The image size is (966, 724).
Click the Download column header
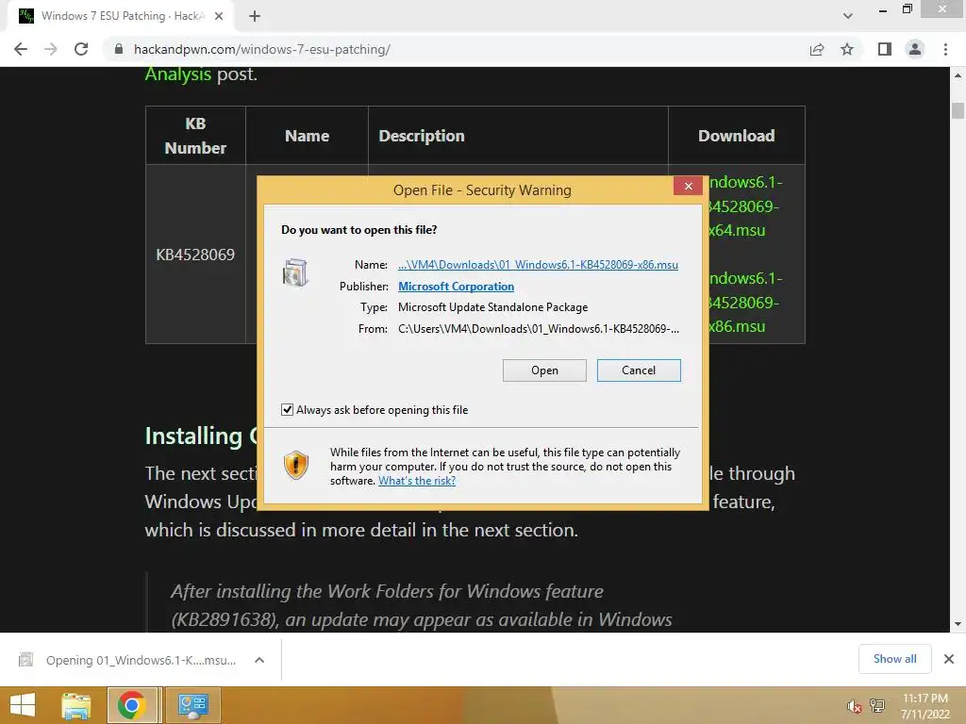pyautogui.click(x=736, y=136)
